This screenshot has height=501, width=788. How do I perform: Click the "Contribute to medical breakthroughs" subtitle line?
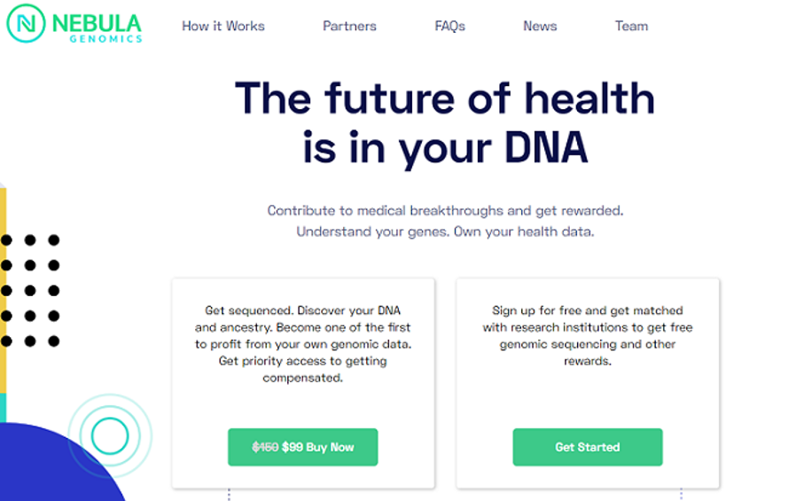(445, 211)
